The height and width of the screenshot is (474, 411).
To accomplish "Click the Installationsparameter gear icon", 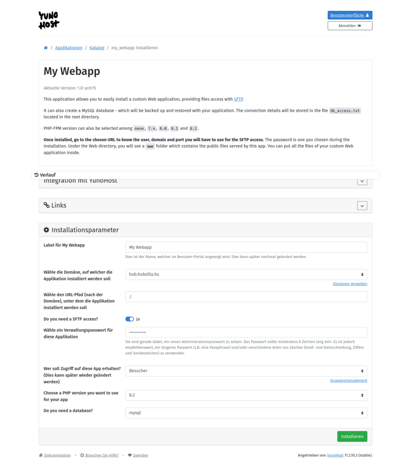I will point(46,230).
